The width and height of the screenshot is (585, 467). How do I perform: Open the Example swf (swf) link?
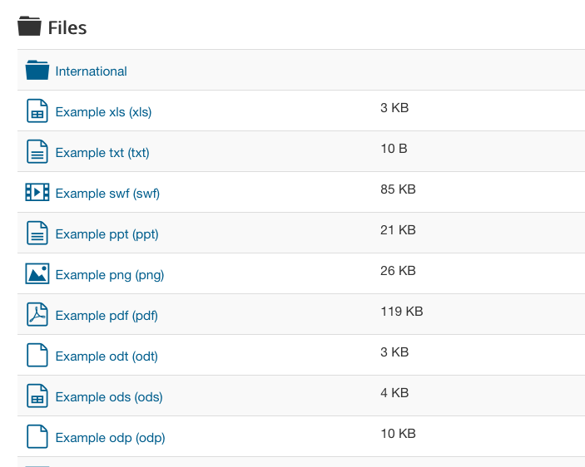107,194
